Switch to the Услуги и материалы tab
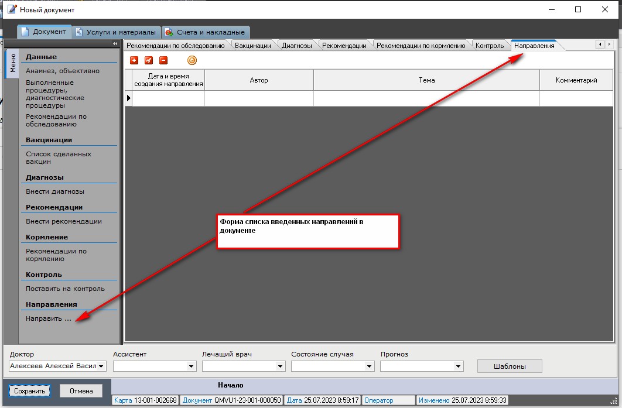 116,32
